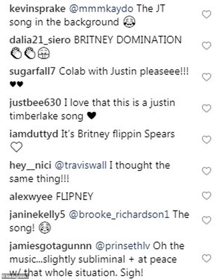This screenshot has height=279, width=220.
Task: Like hey__nici's comment
Action: [x=206, y=171]
